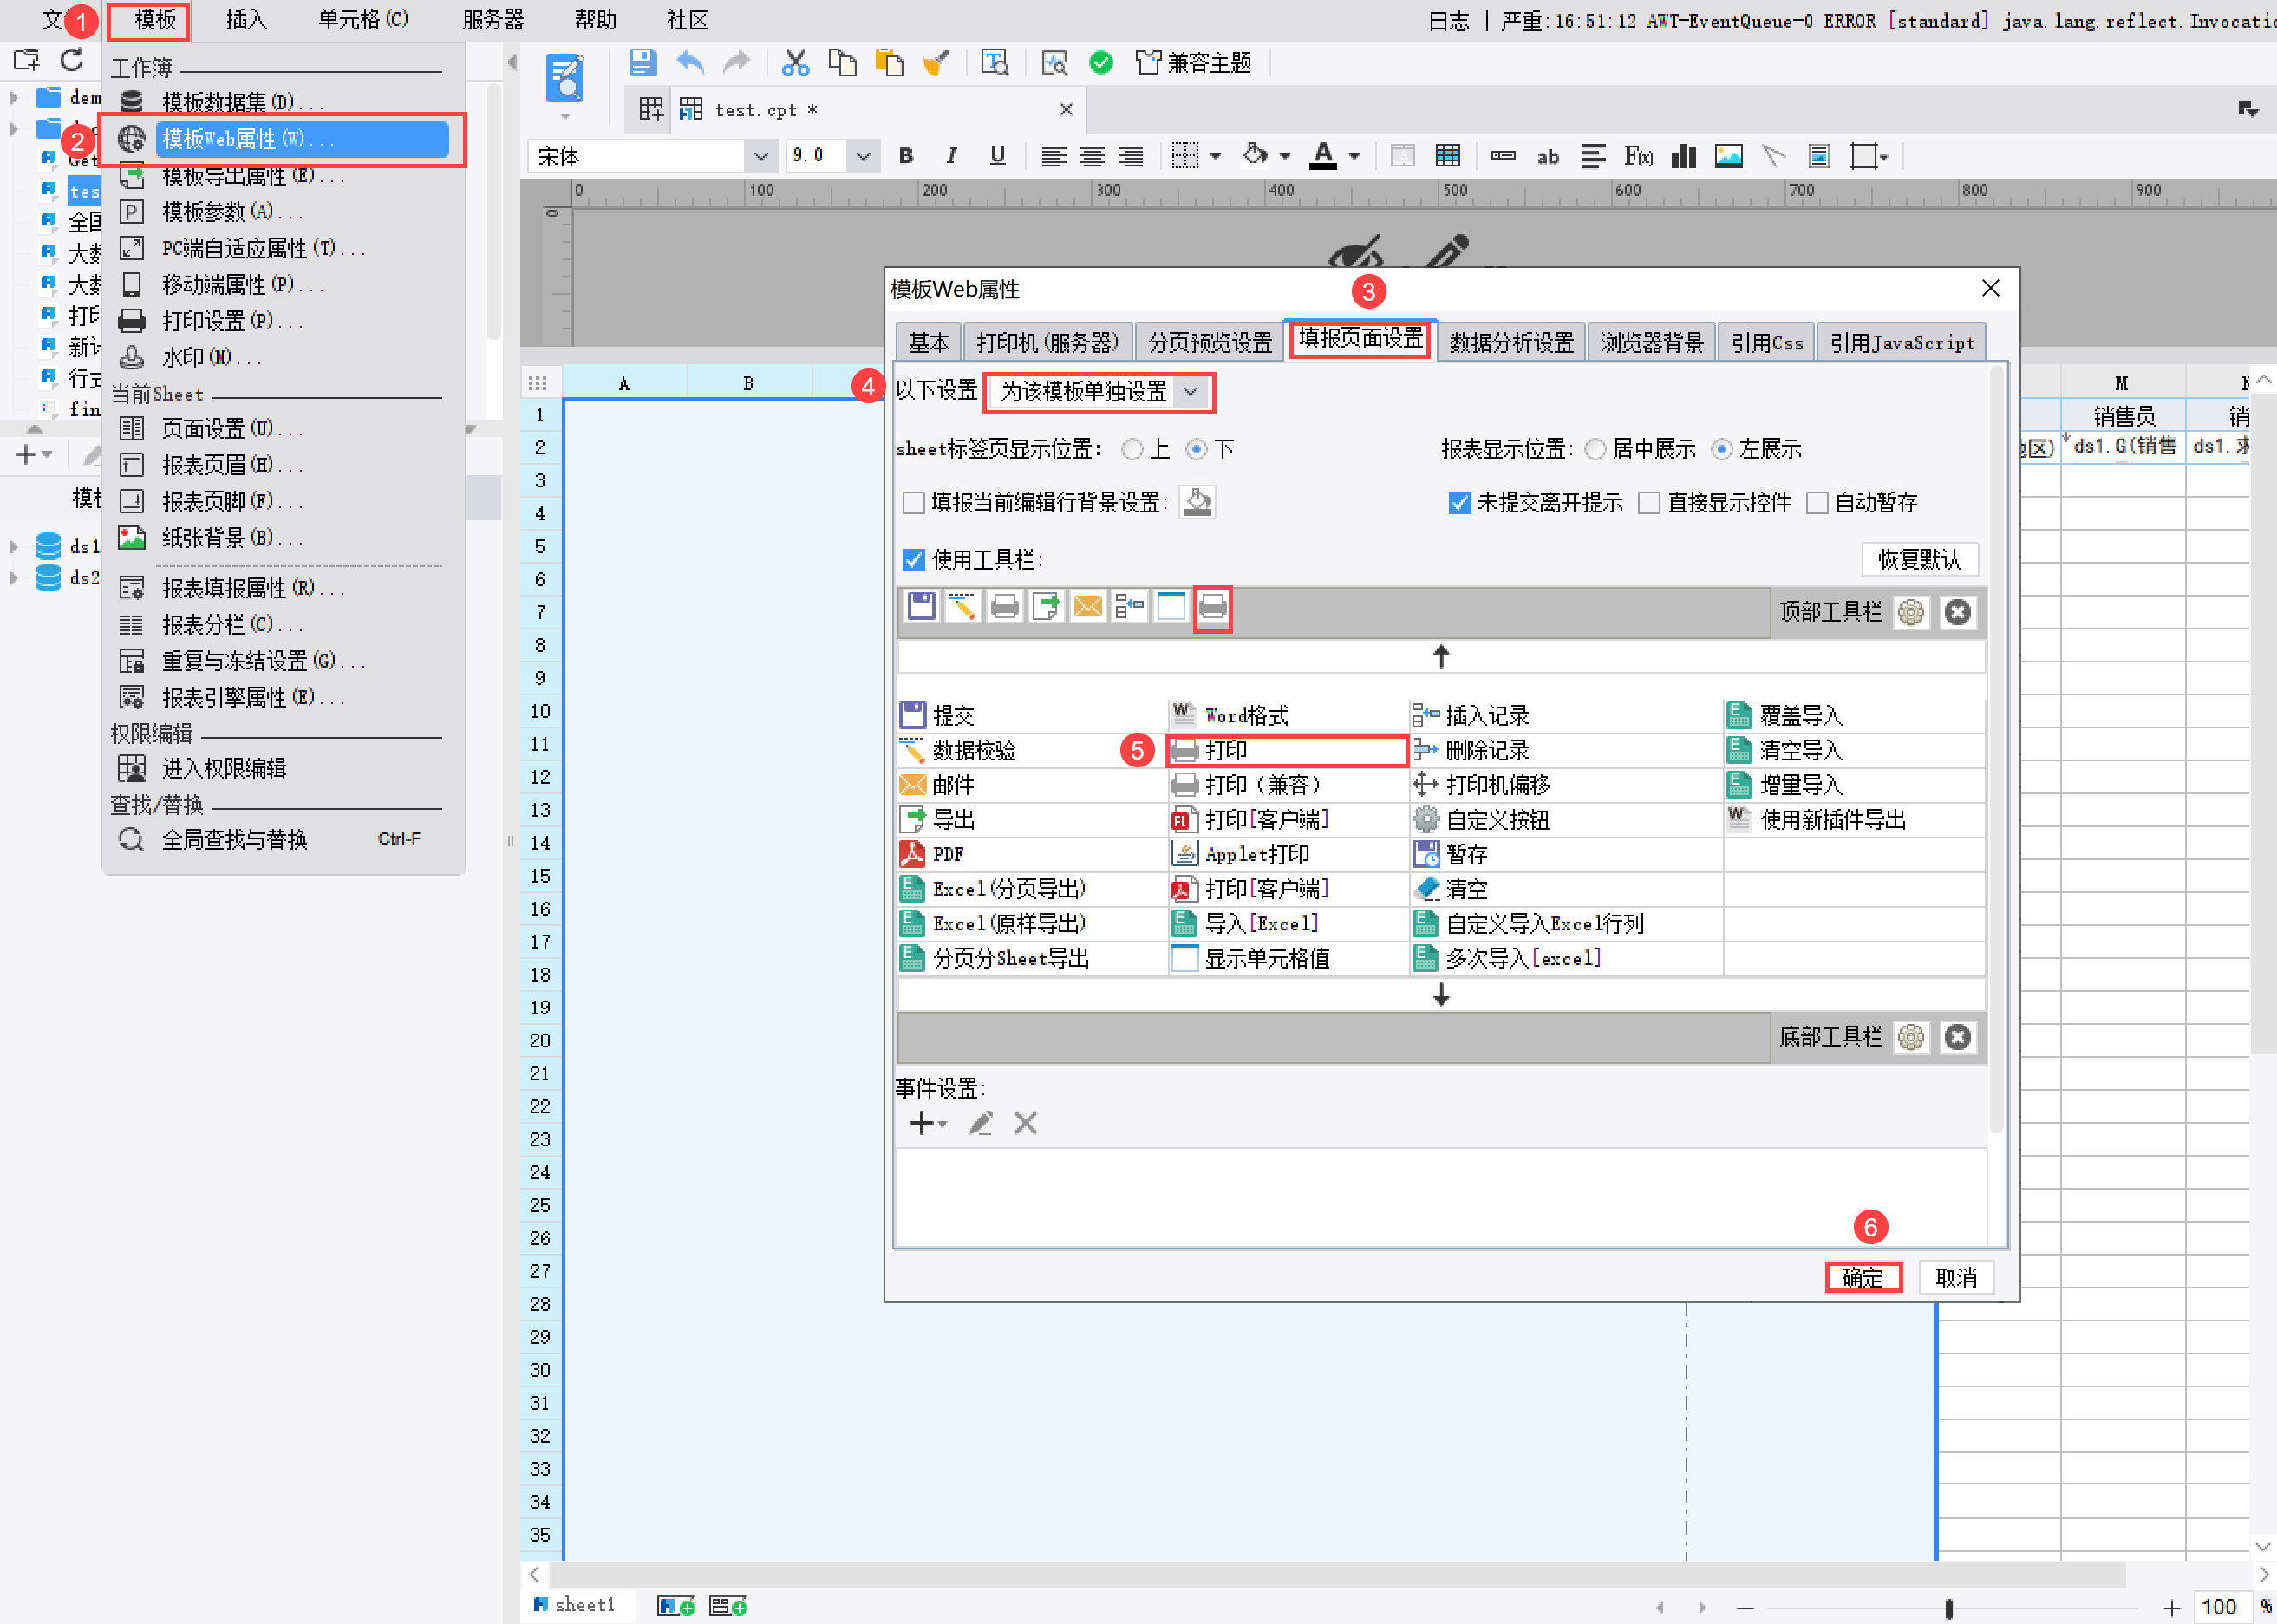Click the add event plus icon
This screenshot has height=1624, width=2277.
click(x=922, y=1123)
